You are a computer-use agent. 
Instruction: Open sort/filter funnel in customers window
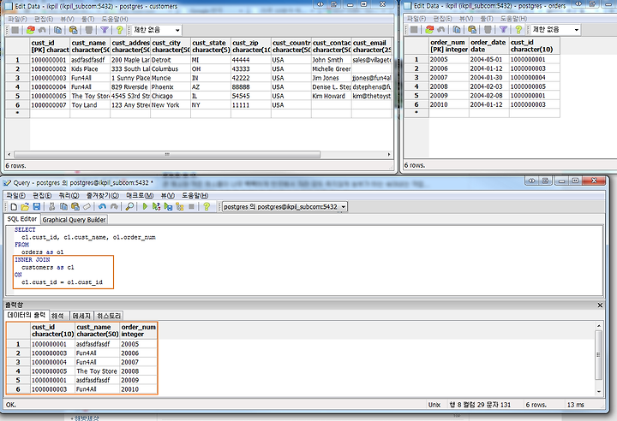105,30
